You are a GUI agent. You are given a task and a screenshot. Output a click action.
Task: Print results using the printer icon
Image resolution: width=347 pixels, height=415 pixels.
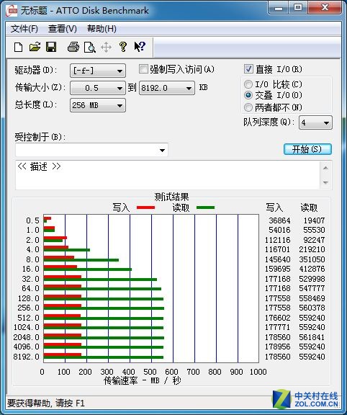73,47
